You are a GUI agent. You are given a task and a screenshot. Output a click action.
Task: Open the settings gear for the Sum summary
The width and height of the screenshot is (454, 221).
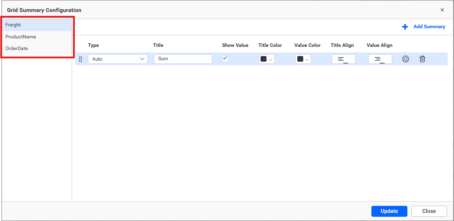coord(405,59)
